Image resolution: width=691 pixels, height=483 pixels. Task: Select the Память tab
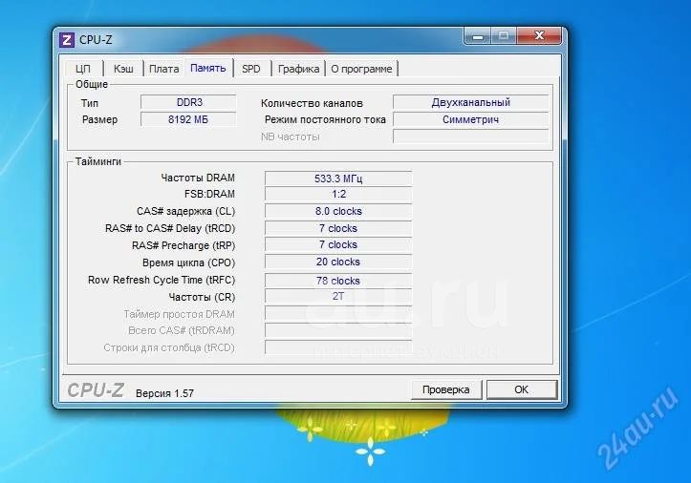208,68
